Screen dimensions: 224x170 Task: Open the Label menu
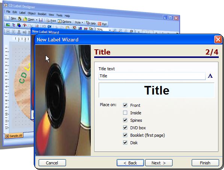click(22, 13)
